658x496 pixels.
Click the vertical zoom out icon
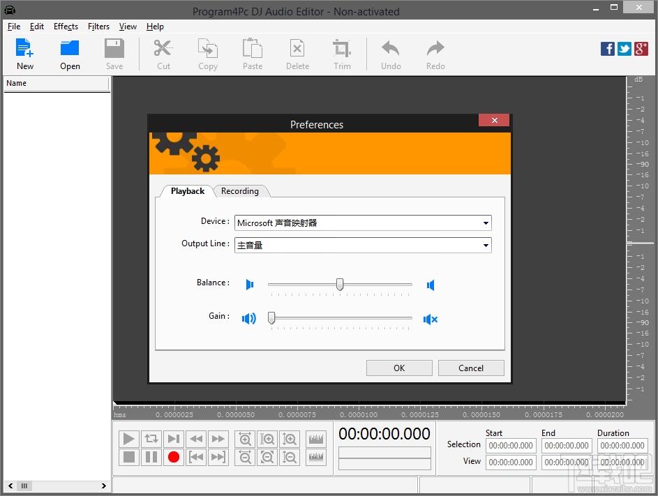290,457
